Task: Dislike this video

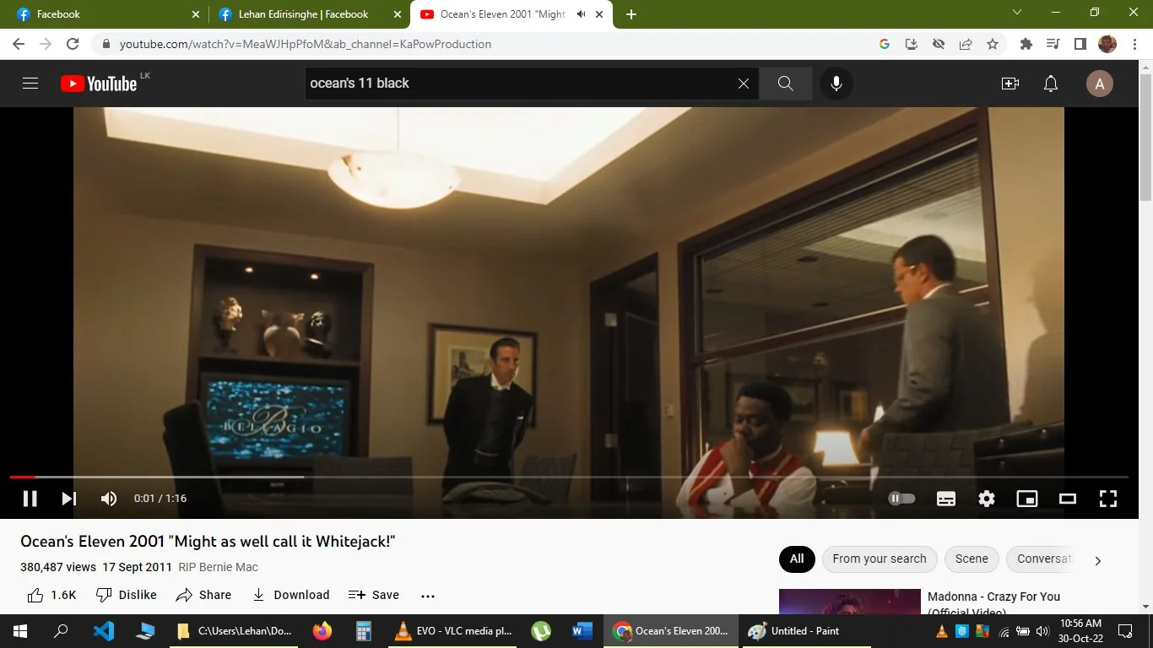Action: click(127, 595)
